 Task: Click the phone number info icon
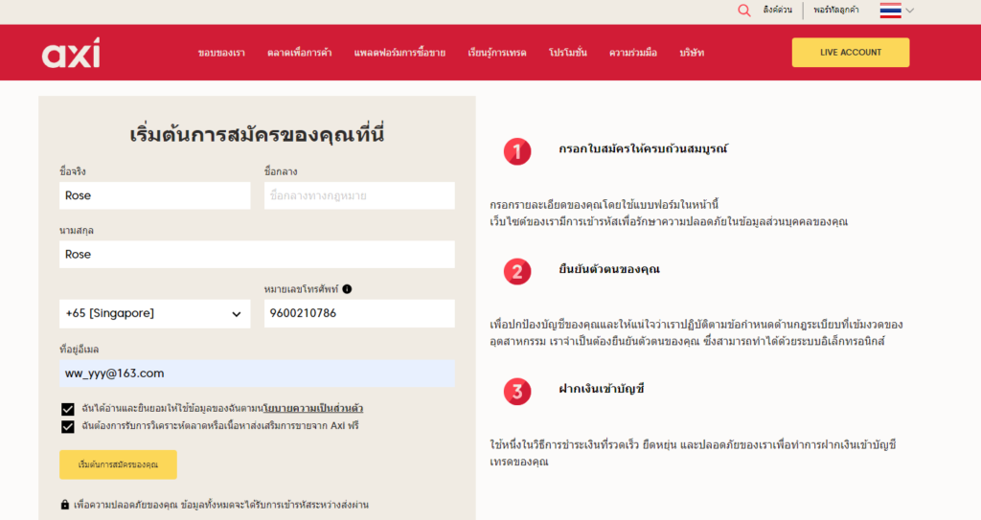(x=347, y=289)
